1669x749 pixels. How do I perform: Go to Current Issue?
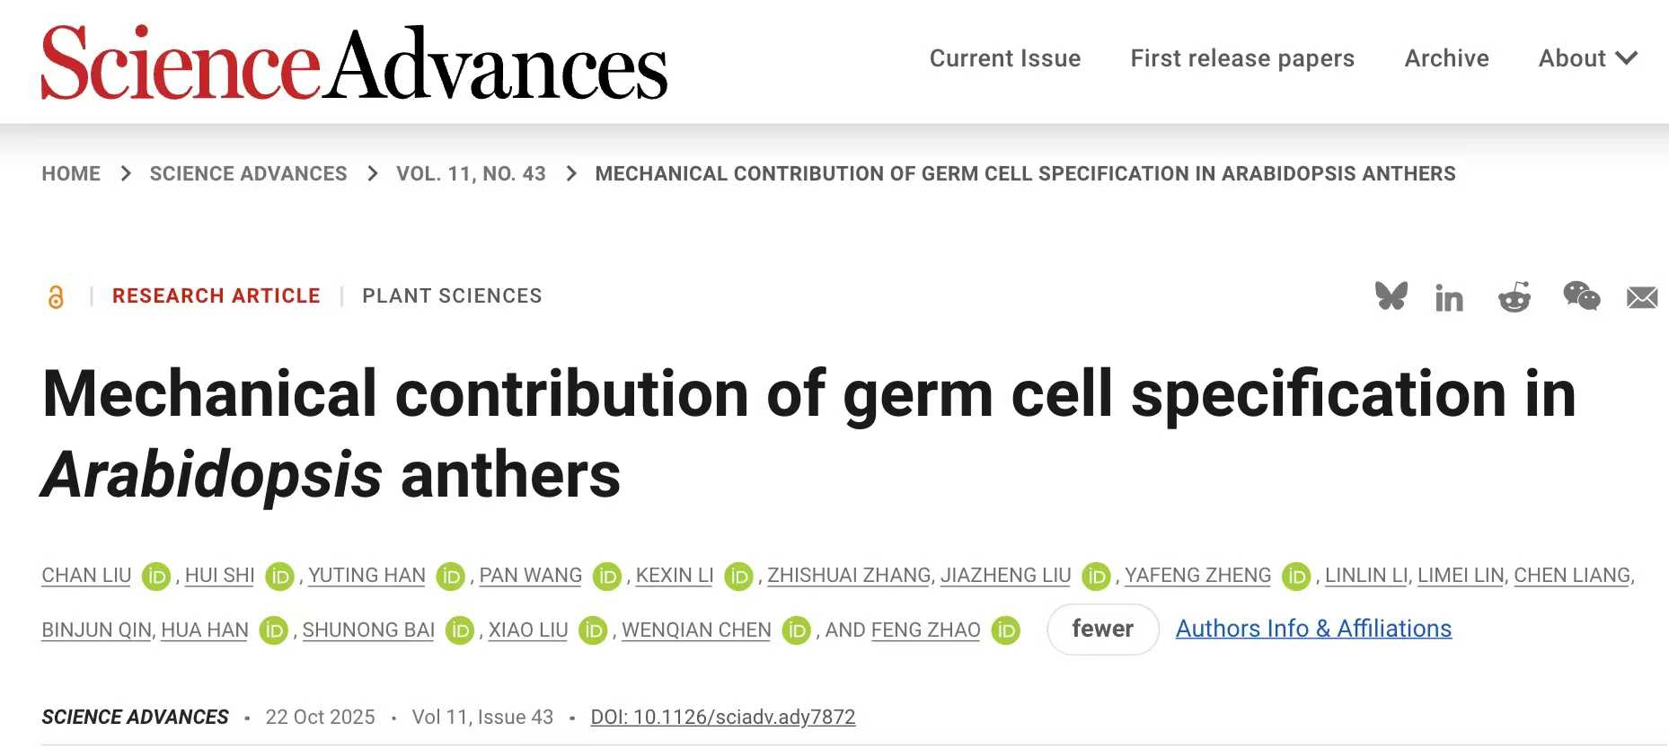pyautogui.click(x=1005, y=58)
